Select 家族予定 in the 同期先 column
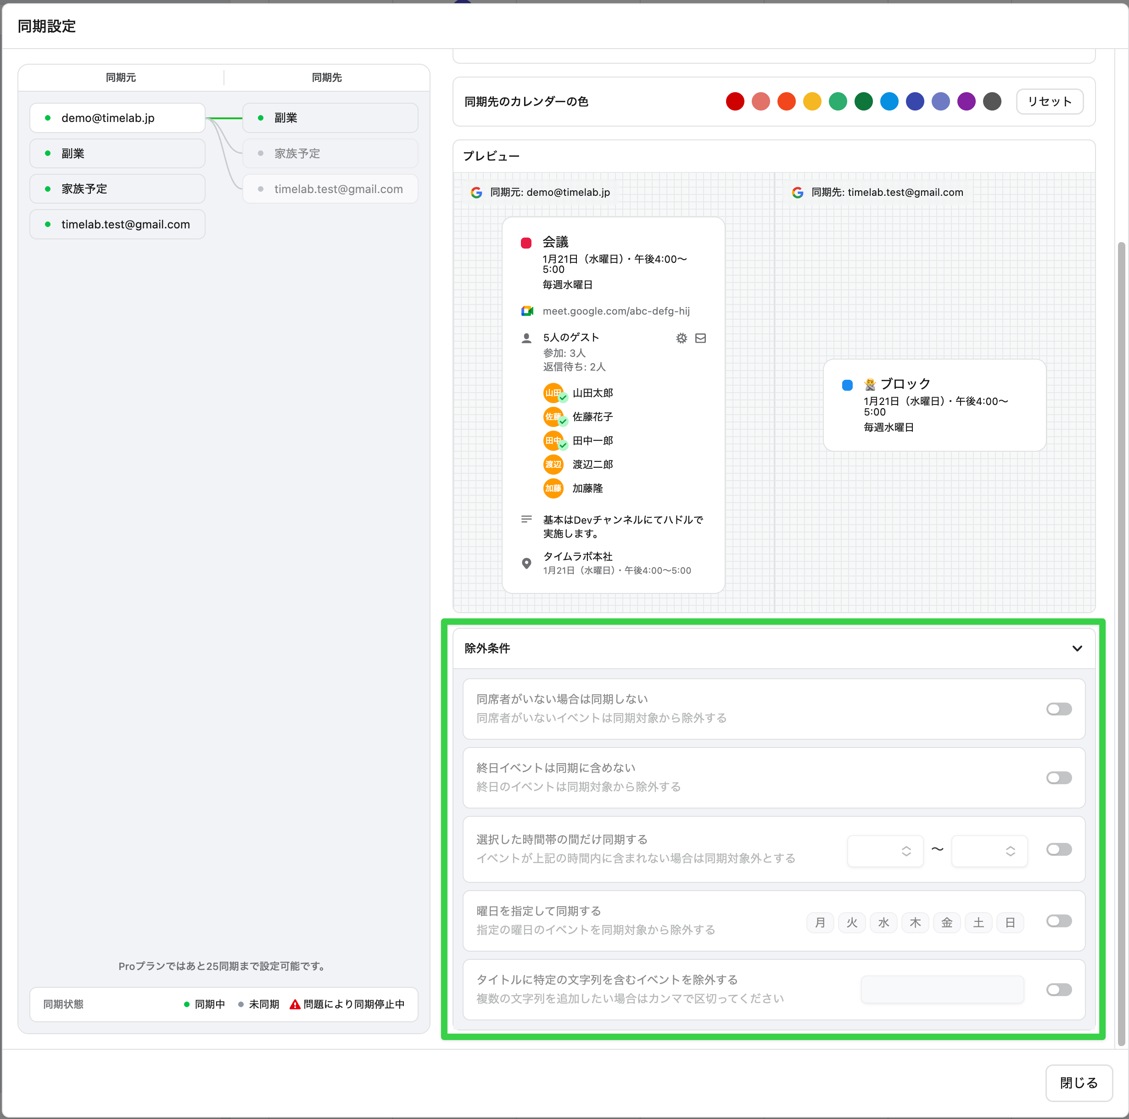 (x=330, y=154)
